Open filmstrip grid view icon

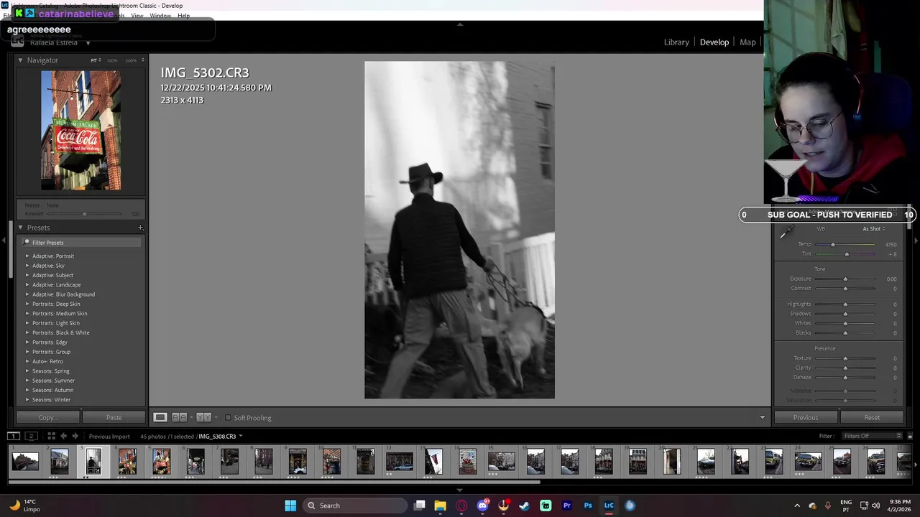[51, 436]
